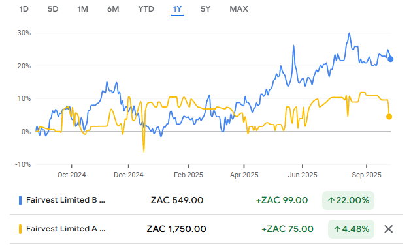
Task: Show the MAX time range
Action: click(238, 9)
